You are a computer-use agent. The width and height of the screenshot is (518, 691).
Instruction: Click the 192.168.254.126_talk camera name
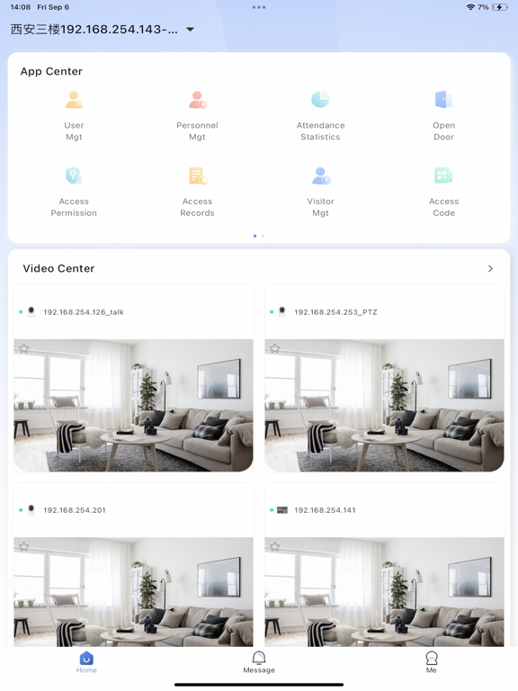[x=84, y=312]
